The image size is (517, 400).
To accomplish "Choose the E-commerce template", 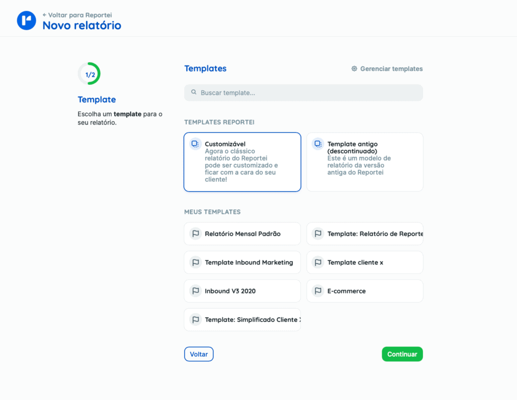I will 365,291.
